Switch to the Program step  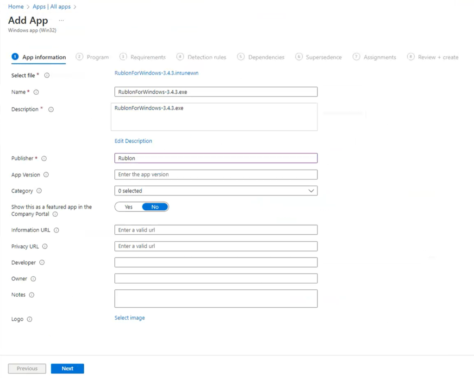(98, 57)
